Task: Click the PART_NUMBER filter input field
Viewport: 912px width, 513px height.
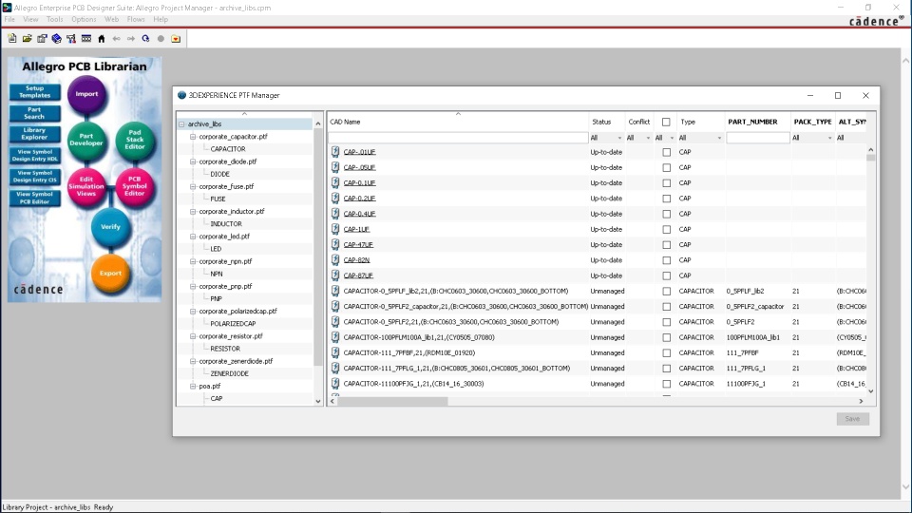Action: tap(758, 138)
